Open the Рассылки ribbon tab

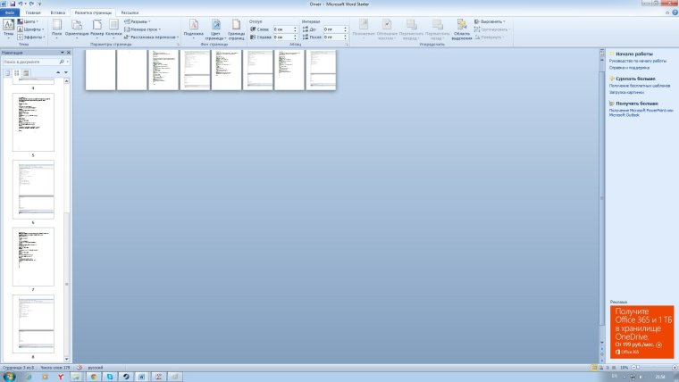(130, 13)
